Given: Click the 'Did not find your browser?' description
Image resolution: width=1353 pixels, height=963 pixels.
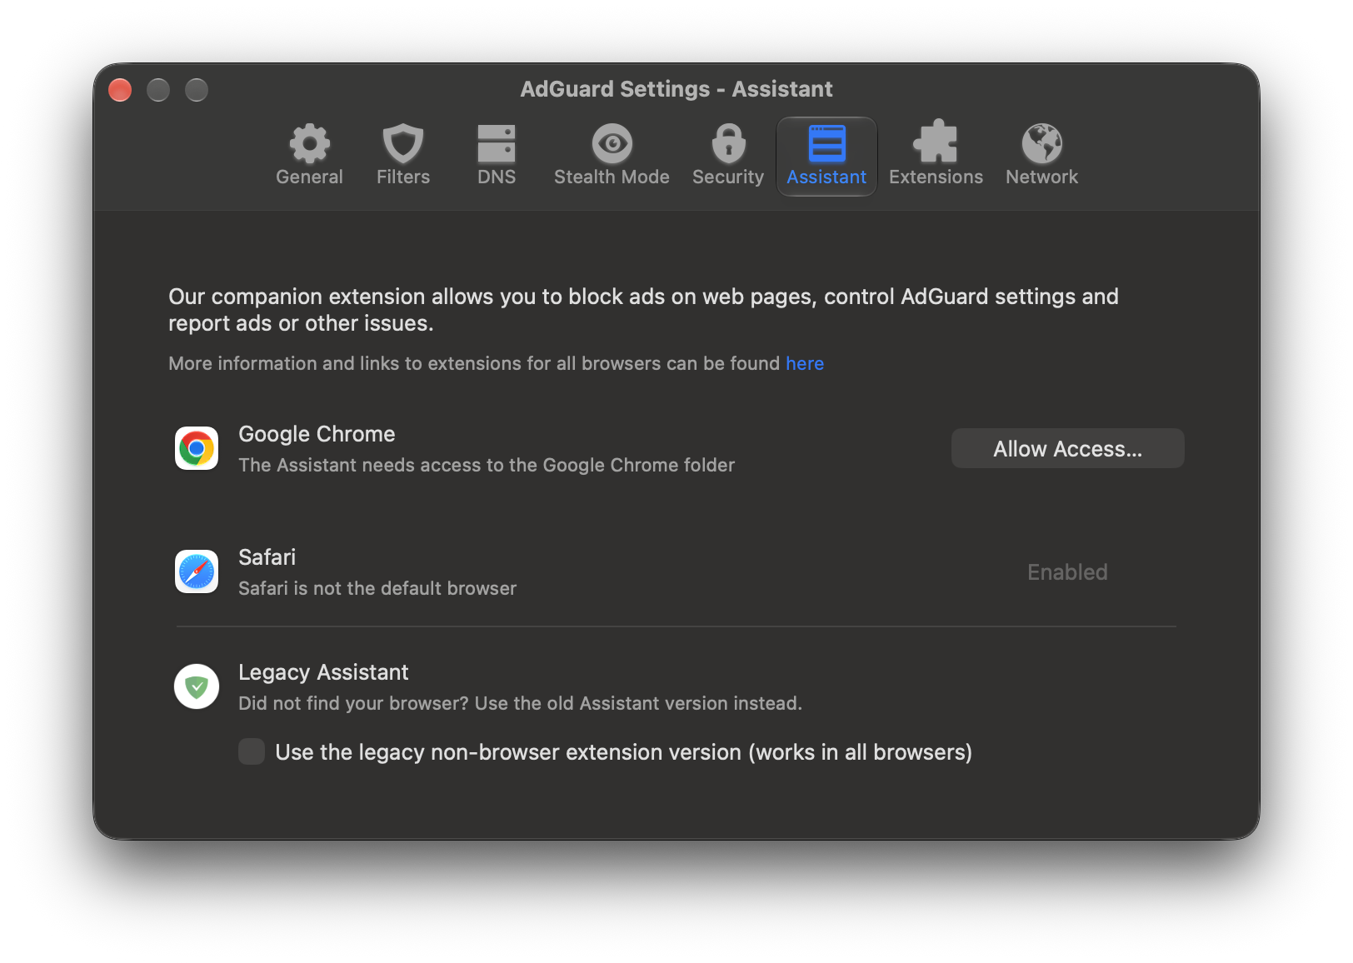Looking at the screenshot, I should 520,703.
